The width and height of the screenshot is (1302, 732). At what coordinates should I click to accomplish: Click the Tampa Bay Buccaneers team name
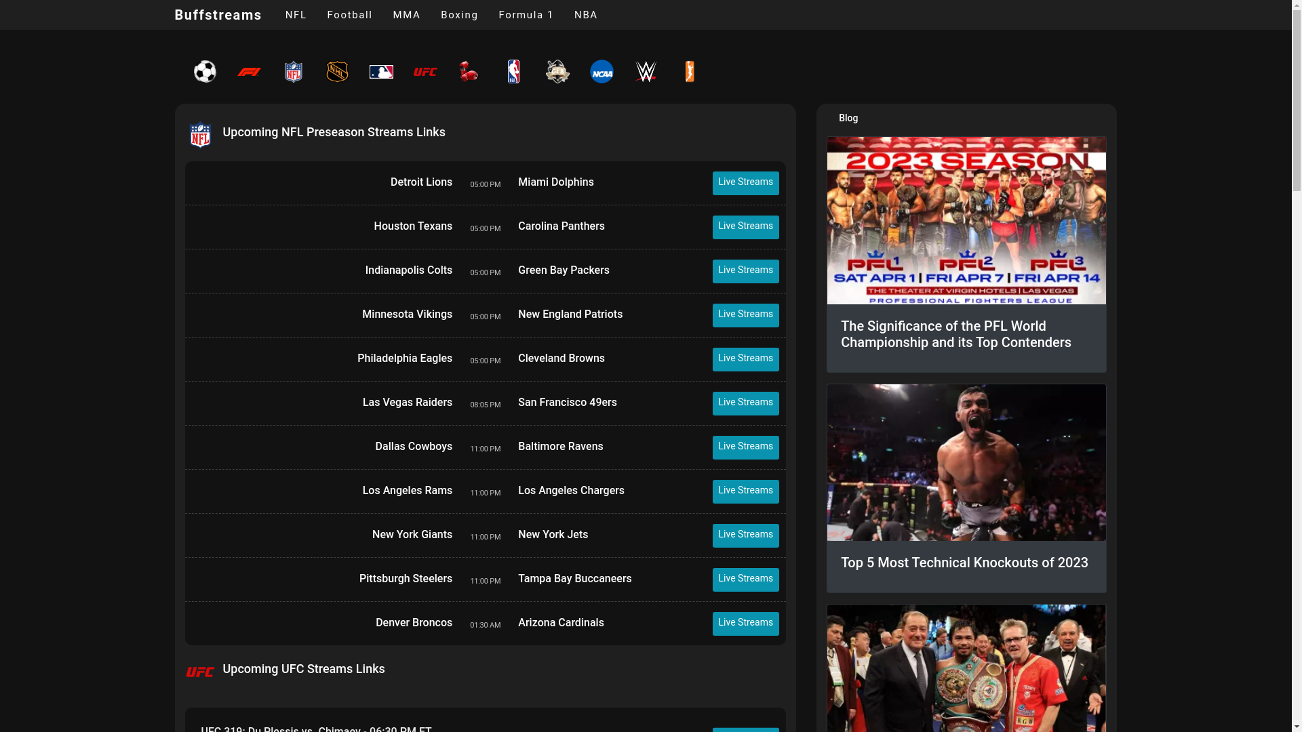tap(575, 579)
